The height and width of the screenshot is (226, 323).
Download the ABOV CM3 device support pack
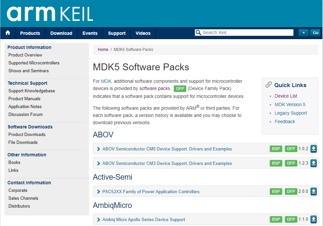(x=313, y=163)
